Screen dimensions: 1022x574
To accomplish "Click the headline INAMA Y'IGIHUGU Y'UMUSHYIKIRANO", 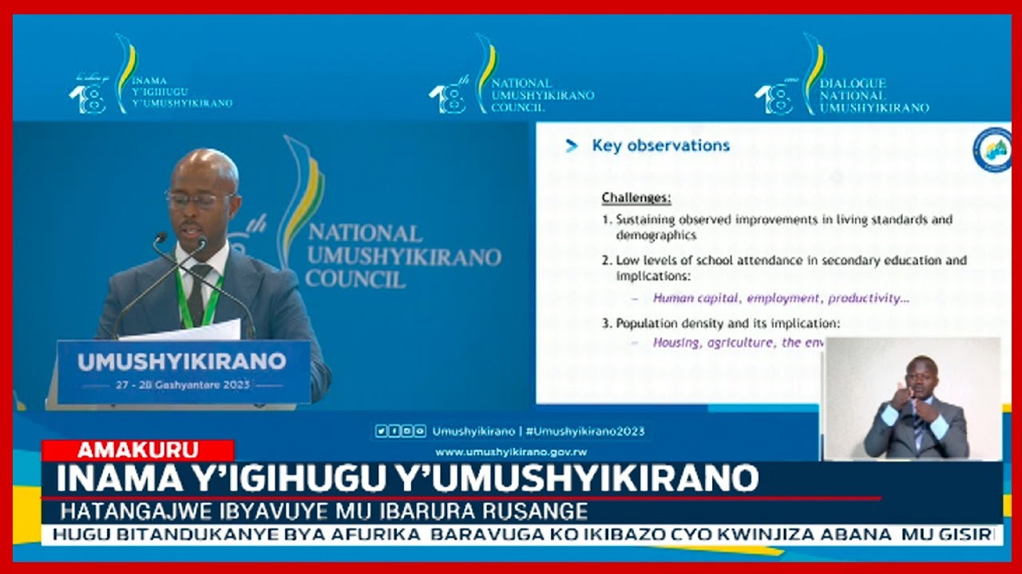I will point(407,478).
